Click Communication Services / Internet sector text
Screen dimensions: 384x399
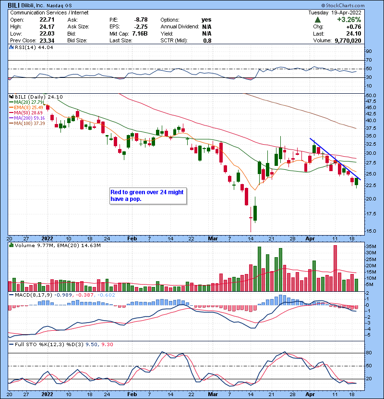pyautogui.click(x=49, y=12)
